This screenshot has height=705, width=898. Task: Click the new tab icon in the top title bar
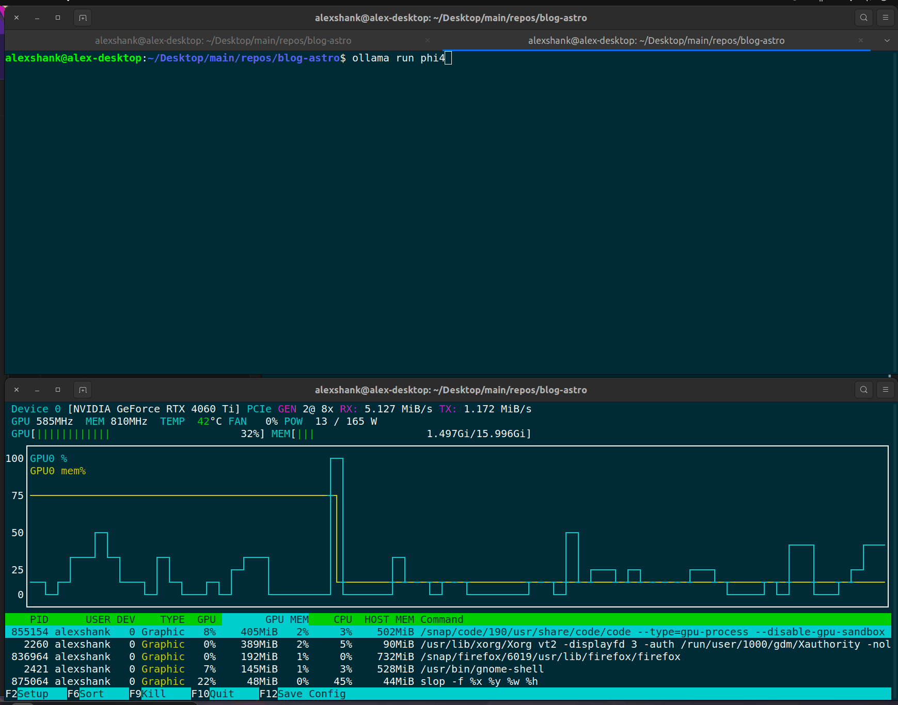pyautogui.click(x=83, y=17)
